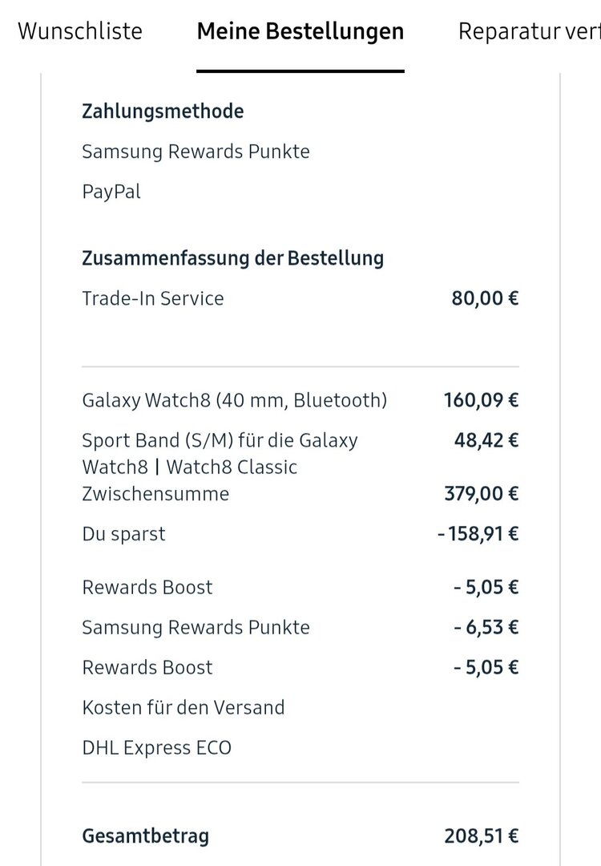Viewport: 601px width, 866px height.
Task: Click the Zwischensumme label
Action: click(x=155, y=493)
